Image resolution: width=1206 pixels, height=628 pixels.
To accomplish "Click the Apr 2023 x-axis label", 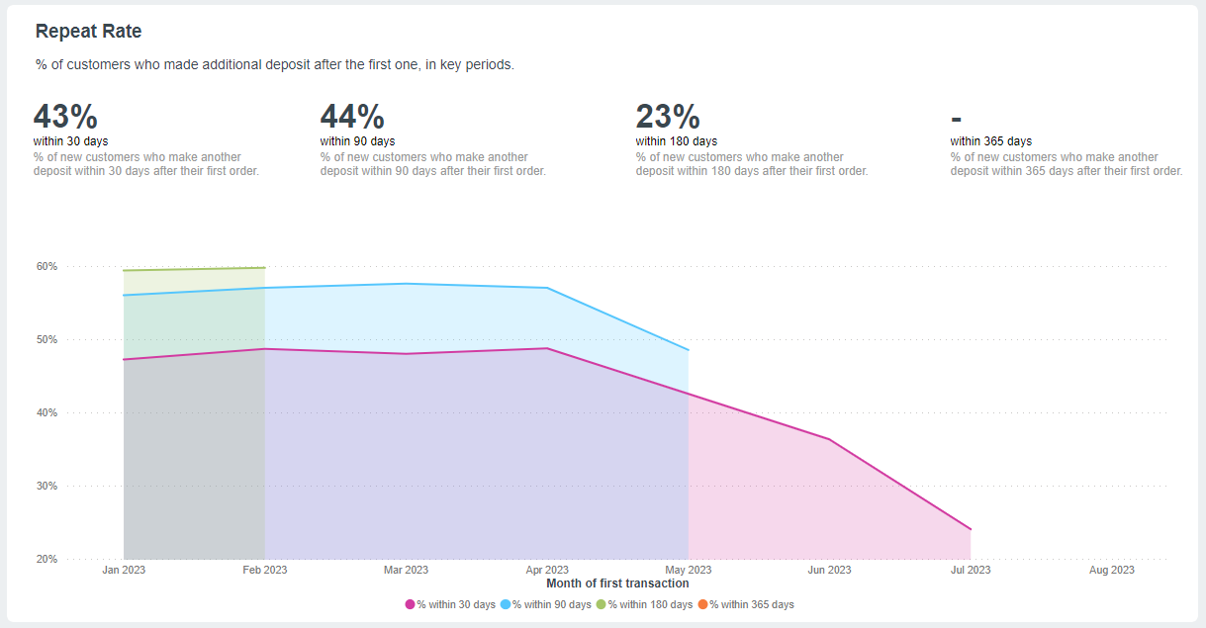I will tap(547, 570).
